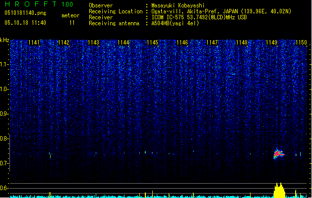The width and height of the screenshot is (312, 198).
Task: Click the 1148 time marker
Action: [242, 43]
